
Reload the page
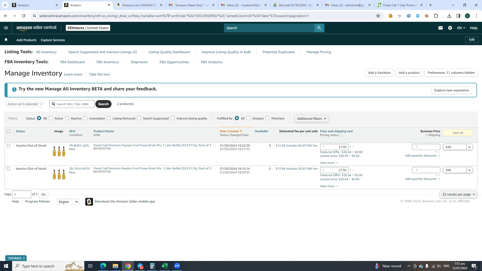pos(24,16)
